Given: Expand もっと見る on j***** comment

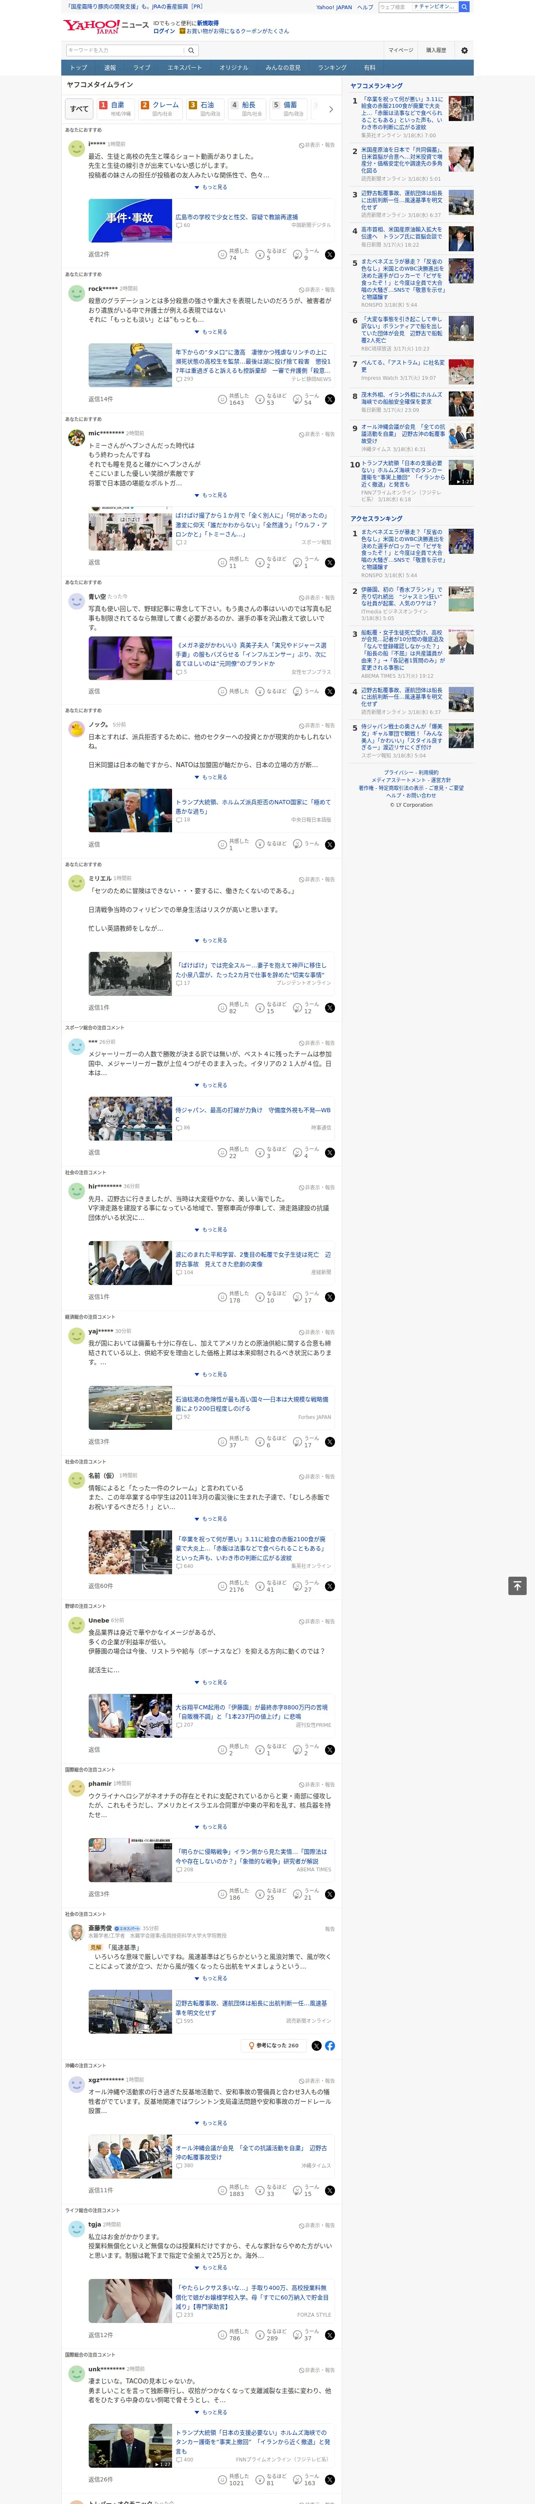Looking at the screenshot, I should pos(211,188).
